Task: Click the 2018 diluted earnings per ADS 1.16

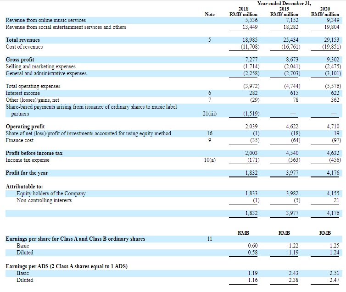Action: [253, 280]
